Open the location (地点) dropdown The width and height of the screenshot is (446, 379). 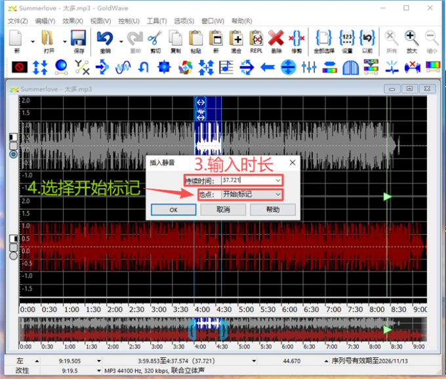click(x=278, y=195)
